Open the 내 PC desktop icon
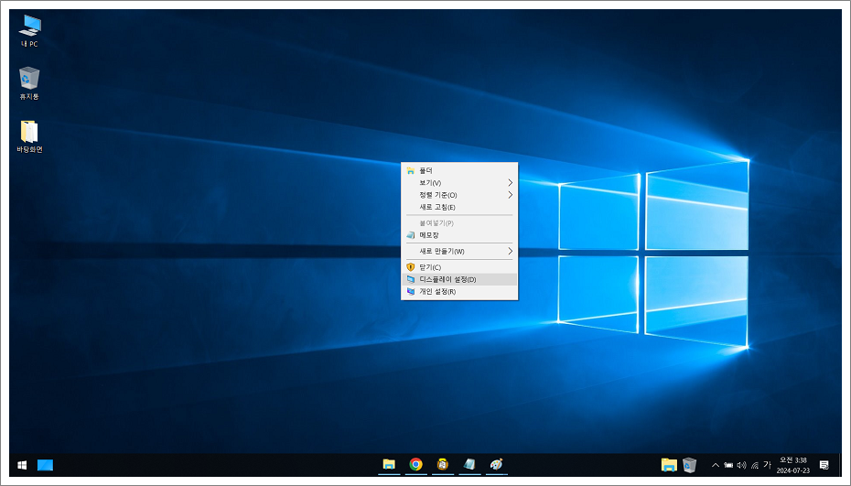This screenshot has width=851, height=486. click(29, 31)
